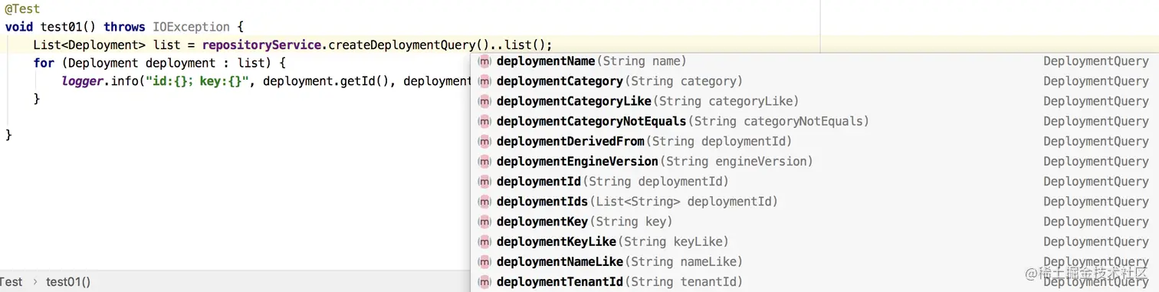Viewport: 1159px width, 292px height.
Task: Pick deploymentNameLike completion entry
Action: pyautogui.click(x=814, y=261)
